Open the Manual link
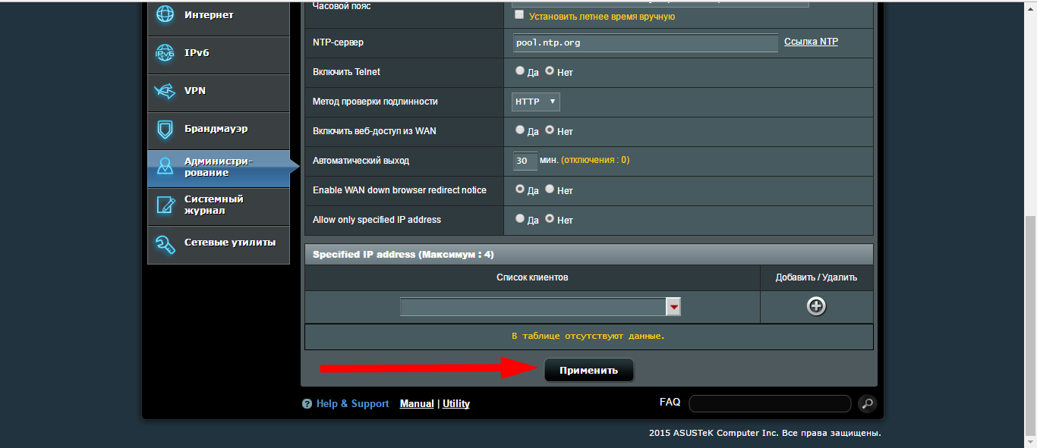The image size is (1037, 448). [x=417, y=404]
